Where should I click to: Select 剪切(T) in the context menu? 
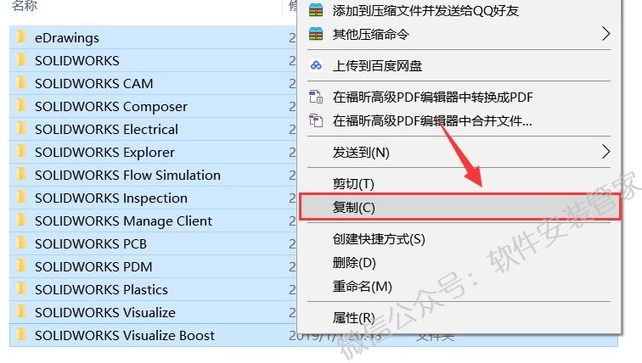(354, 183)
